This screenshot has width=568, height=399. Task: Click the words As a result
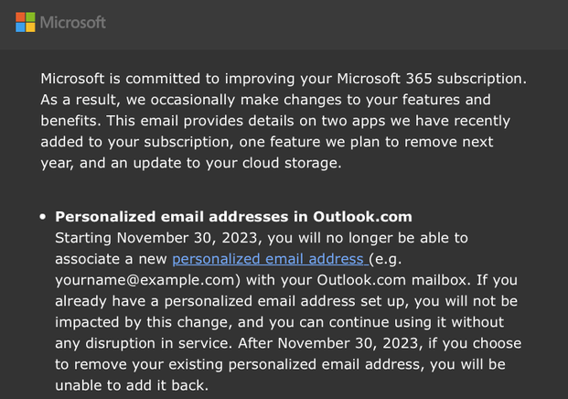(x=80, y=100)
